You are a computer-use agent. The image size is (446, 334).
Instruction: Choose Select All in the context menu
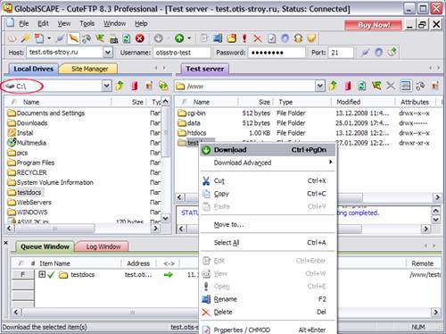pos(268,243)
